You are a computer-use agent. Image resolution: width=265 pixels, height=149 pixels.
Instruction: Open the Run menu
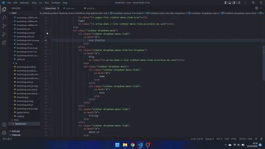47,2
